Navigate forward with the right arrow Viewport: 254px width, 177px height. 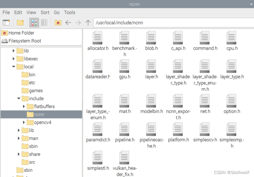78,23
